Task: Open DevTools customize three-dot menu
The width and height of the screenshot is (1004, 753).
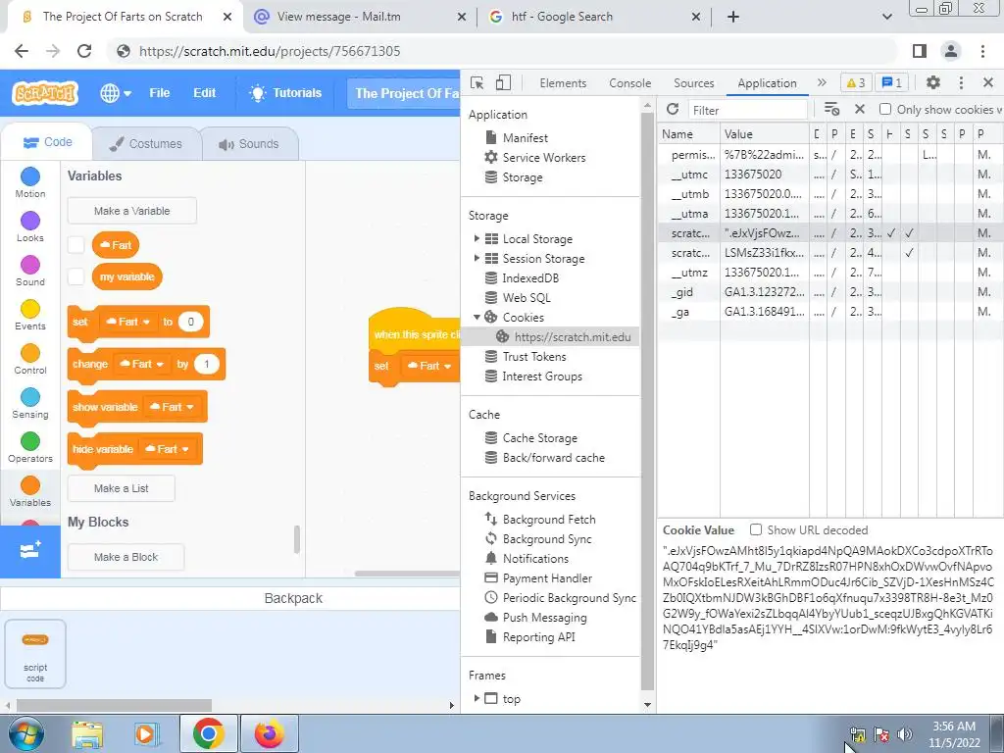Action: coord(961,82)
